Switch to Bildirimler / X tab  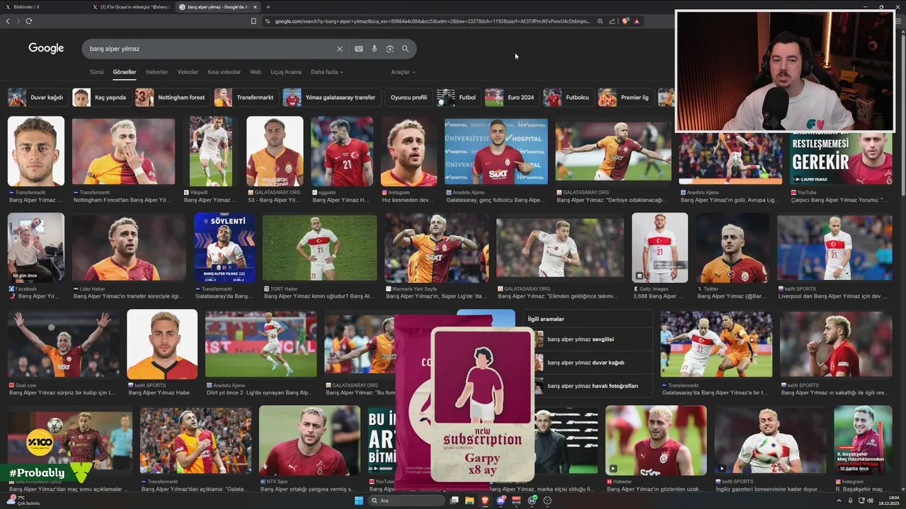42,7
